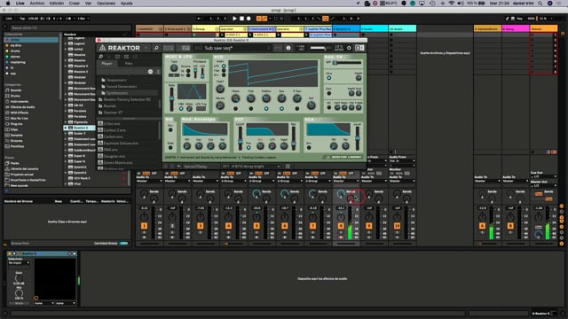Open the Audio To dropdown on track 1
This screenshot has width=568, height=319.
[x=149, y=181]
